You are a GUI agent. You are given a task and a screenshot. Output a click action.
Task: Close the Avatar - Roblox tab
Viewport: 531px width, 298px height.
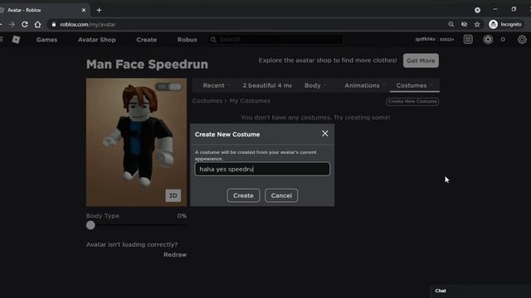point(84,10)
